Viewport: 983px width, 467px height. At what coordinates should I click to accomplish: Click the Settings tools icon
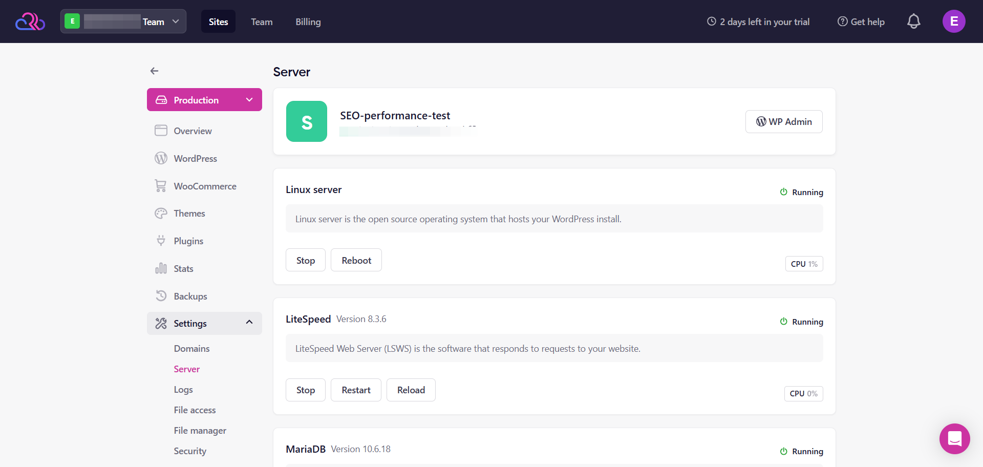coord(161,324)
